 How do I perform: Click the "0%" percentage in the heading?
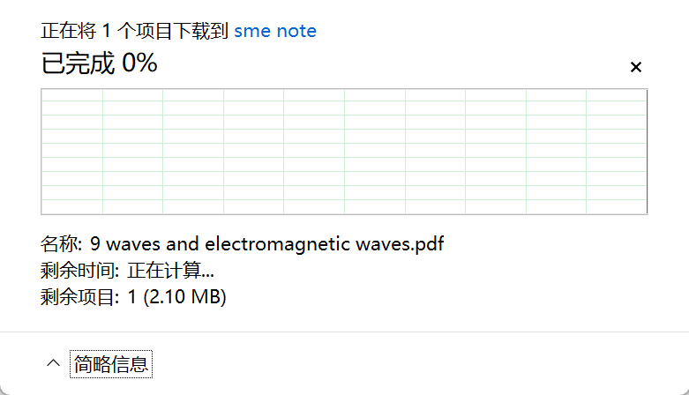(x=139, y=63)
